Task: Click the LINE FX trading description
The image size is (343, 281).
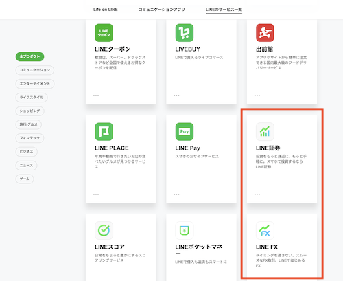Action: pyautogui.click(x=281, y=260)
